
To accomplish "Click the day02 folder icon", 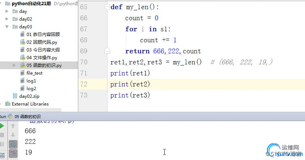I will (x=15, y=19).
